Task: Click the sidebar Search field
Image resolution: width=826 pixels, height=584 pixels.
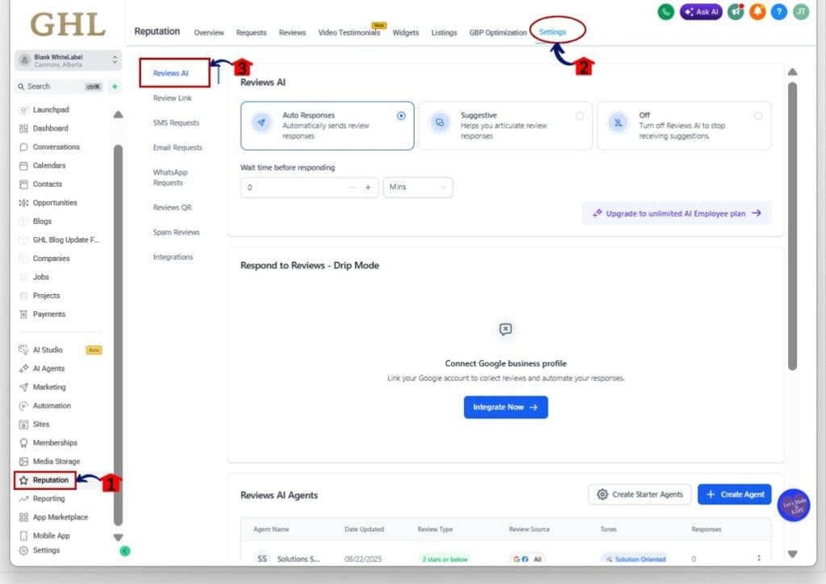Action: click(60, 87)
